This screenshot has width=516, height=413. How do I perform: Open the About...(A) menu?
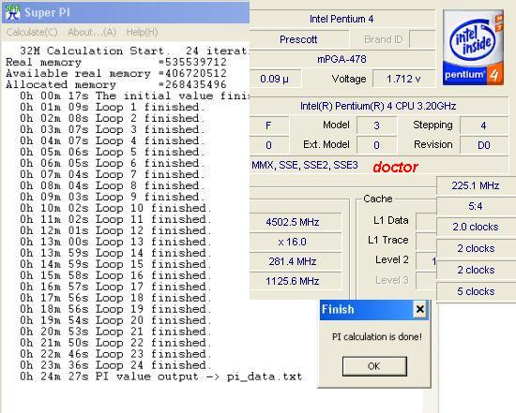[x=92, y=32]
